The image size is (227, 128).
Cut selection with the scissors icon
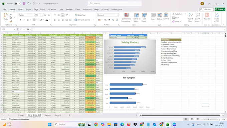[11, 14]
